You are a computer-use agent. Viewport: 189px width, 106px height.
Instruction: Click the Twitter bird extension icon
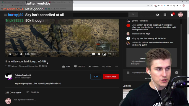pyautogui.click(x=165, y=6)
